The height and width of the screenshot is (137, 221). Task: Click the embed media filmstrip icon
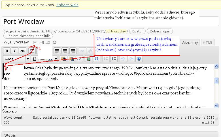coord(89,59)
